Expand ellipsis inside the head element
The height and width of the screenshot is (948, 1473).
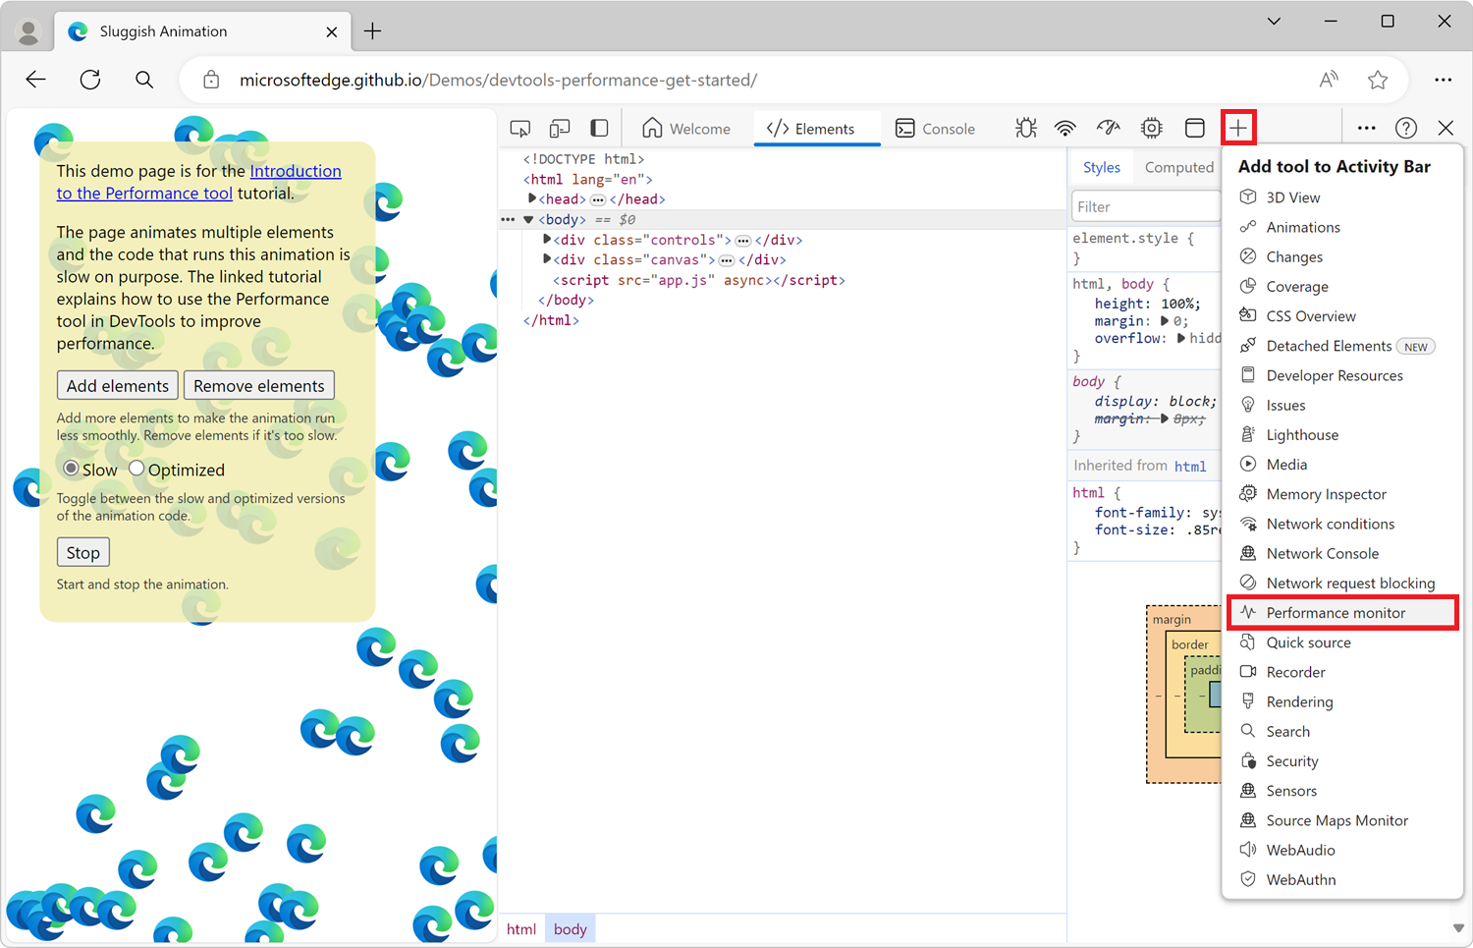coord(597,199)
